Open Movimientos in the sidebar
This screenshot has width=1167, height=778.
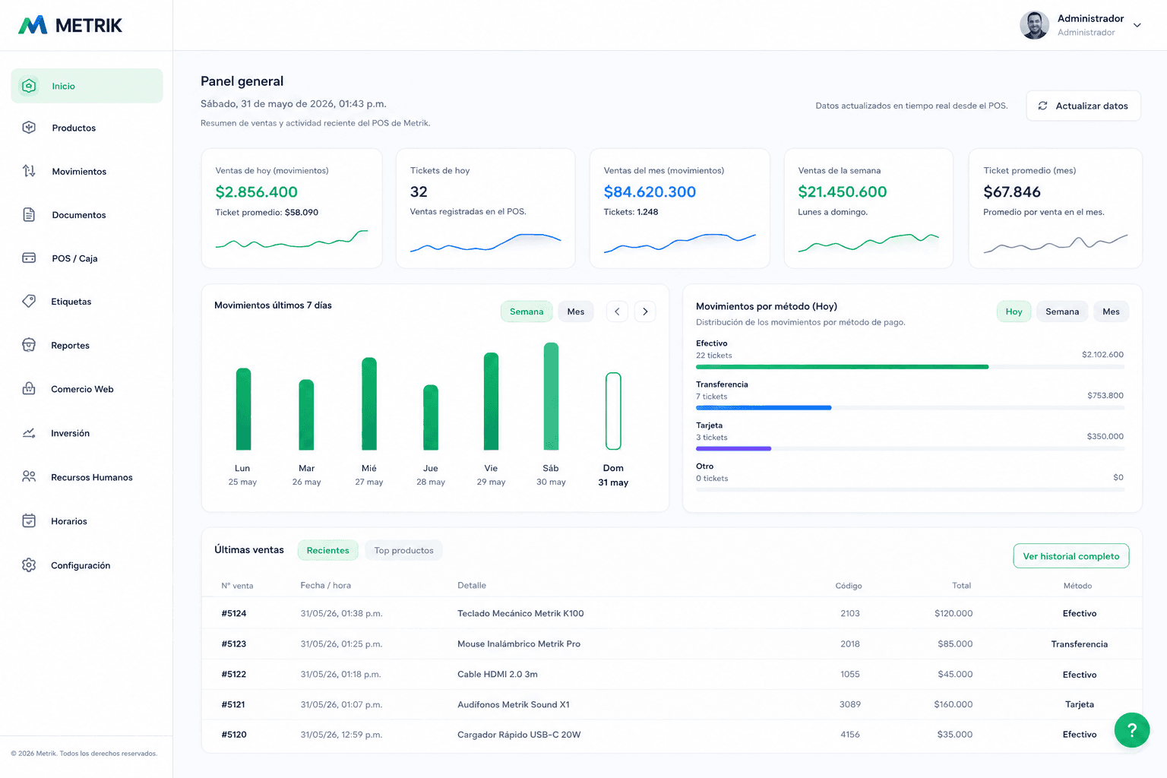(87, 171)
